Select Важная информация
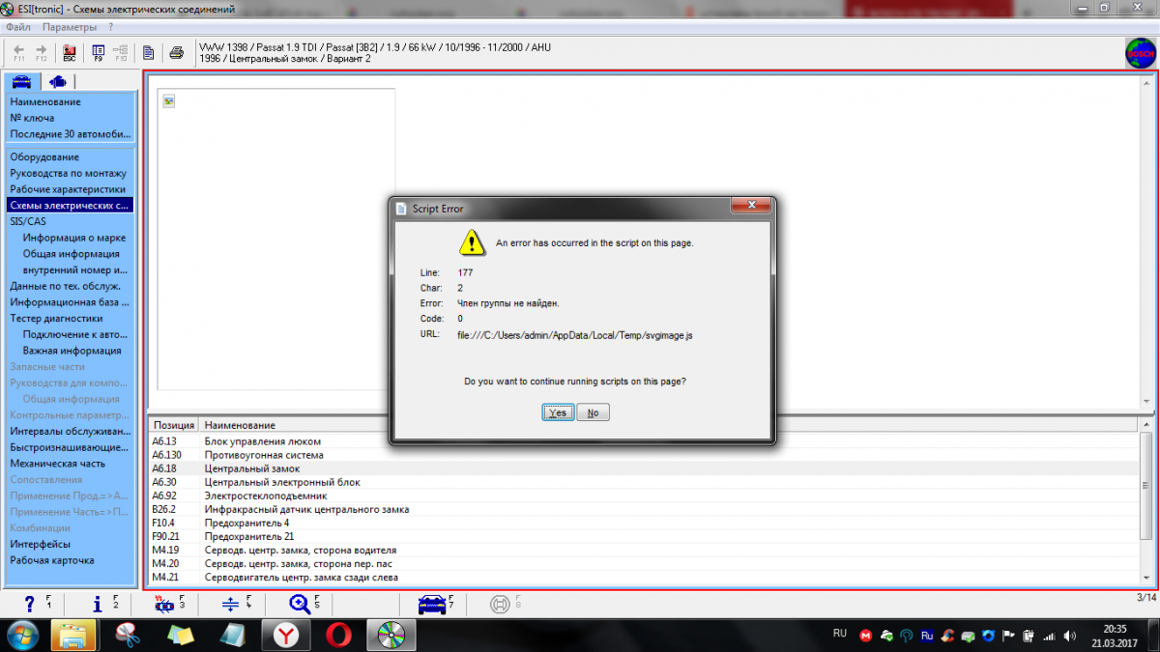 pos(72,351)
